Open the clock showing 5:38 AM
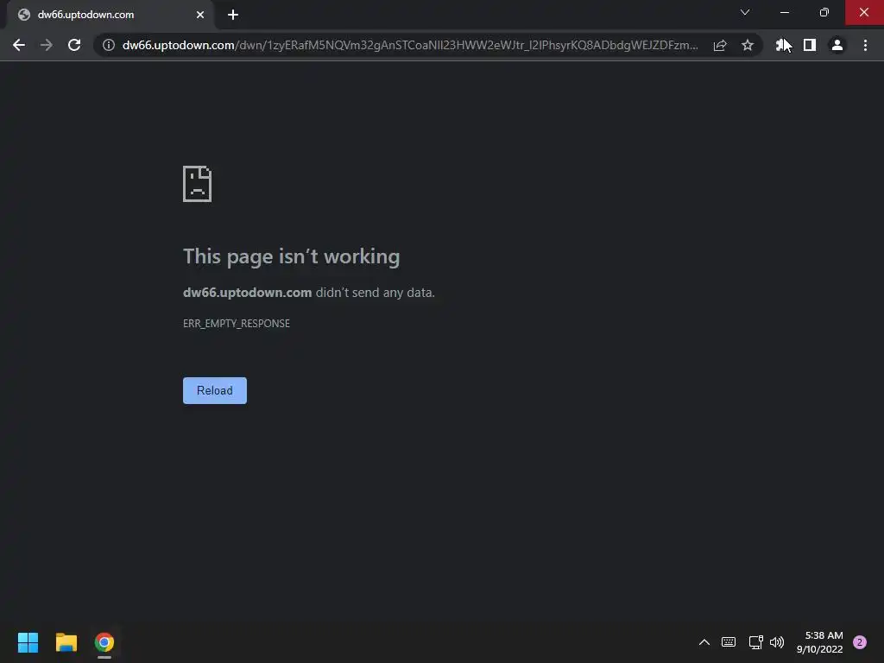 (820, 642)
